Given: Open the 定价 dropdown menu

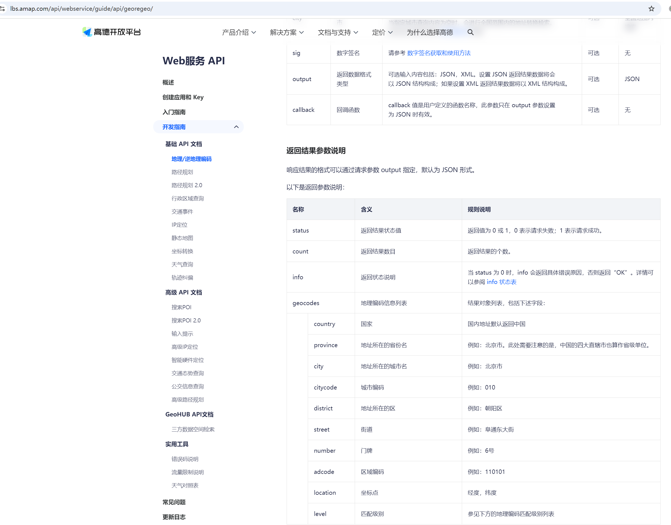Looking at the screenshot, I should (x=382, y=32).
